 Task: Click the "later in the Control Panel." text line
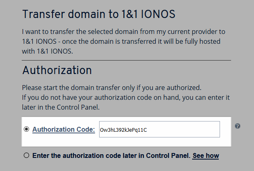61,108
